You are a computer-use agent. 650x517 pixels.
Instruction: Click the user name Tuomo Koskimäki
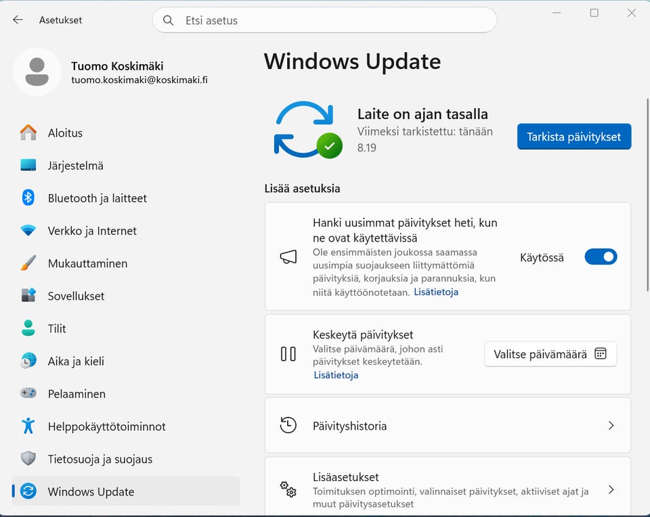pos(117,66)
